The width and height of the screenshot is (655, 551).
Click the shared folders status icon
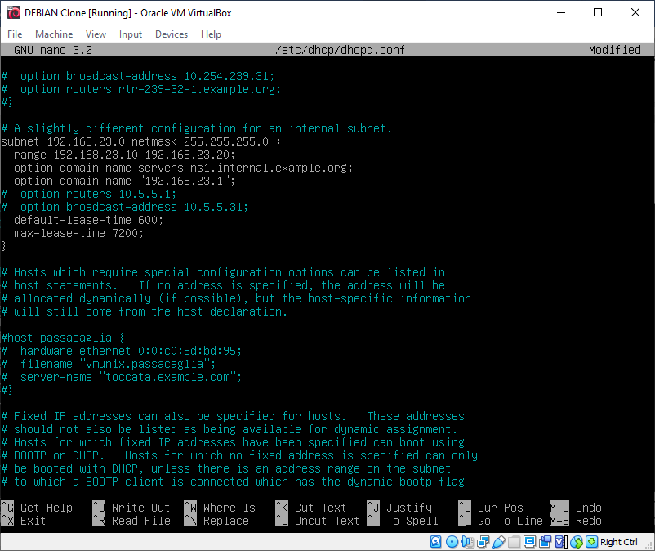[515, 542]
